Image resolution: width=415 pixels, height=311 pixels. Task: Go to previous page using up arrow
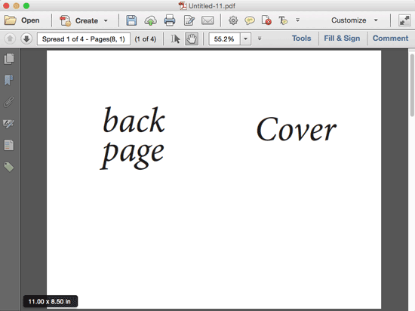(x=10, y=39)
